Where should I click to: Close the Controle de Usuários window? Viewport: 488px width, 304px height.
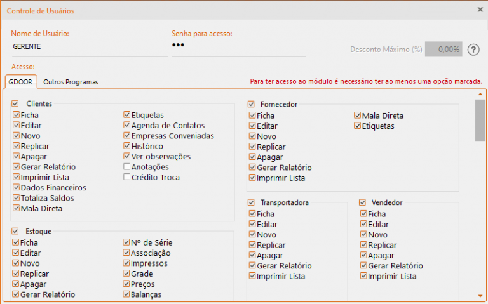point(480,10)
